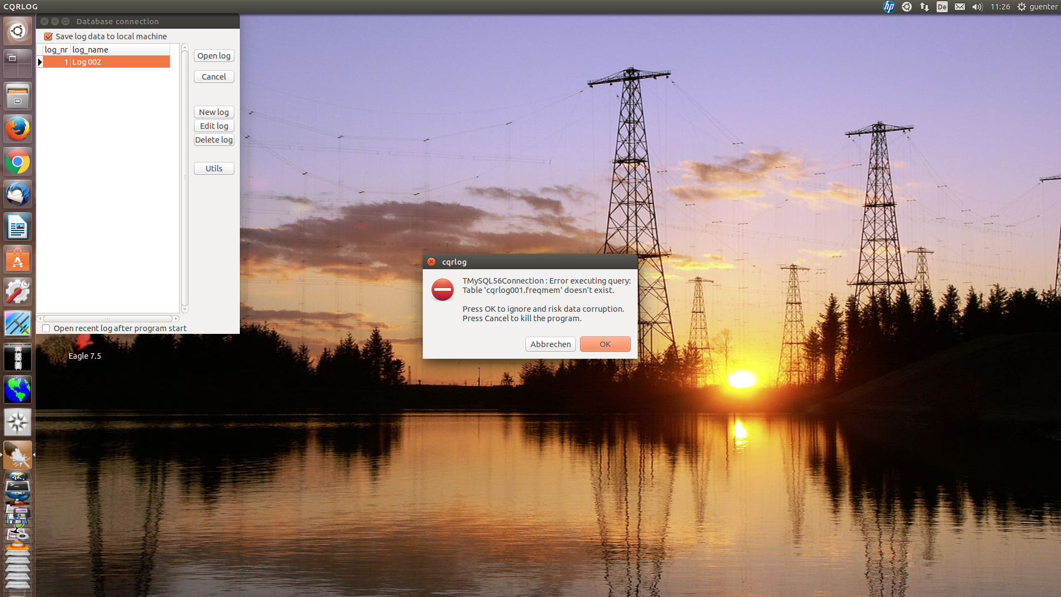The width and height of the screenshot is (1061, 597).
Task: Launch Firefox from the dock
Action: coord(18,129)
